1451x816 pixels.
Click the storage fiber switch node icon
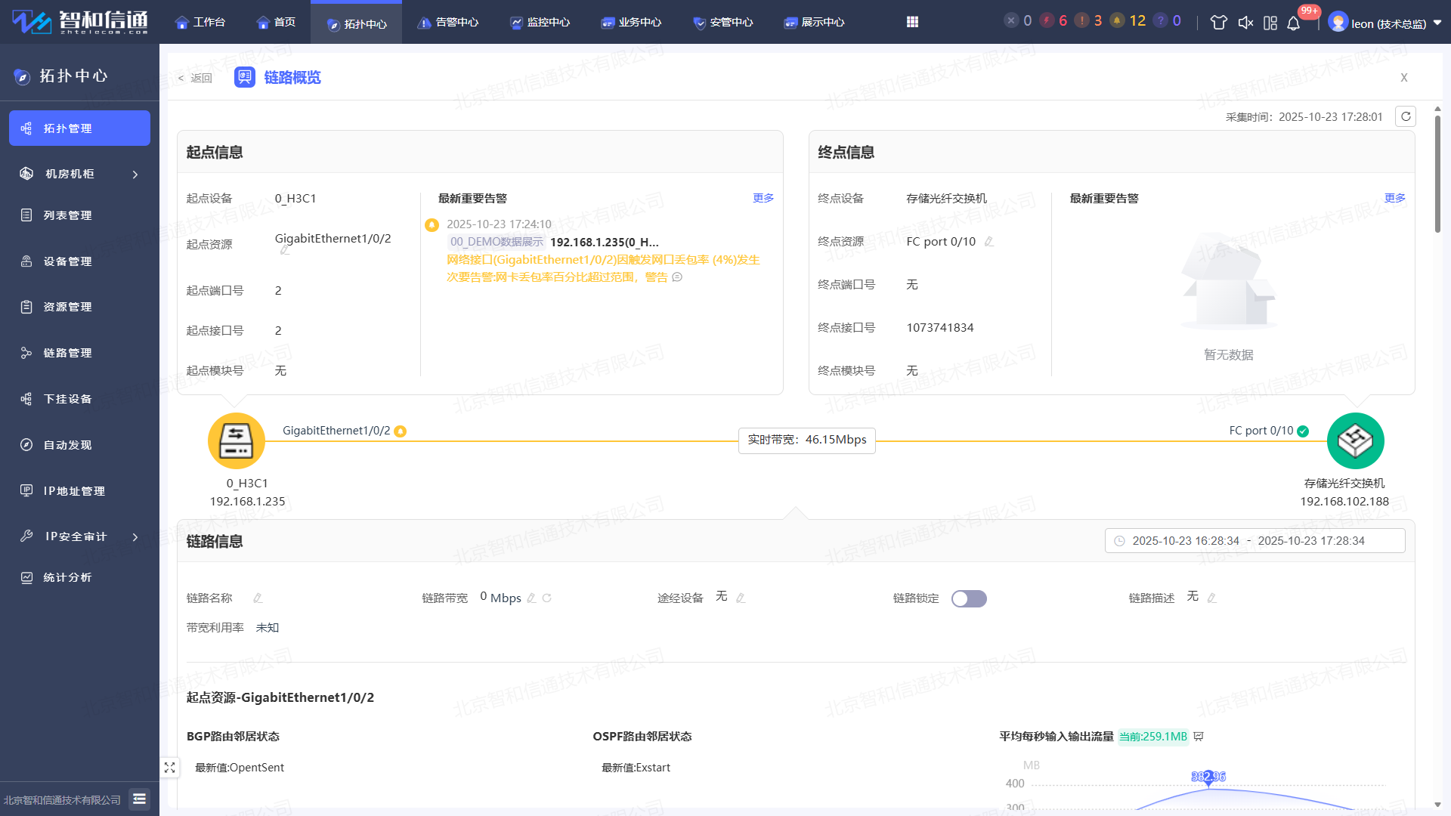tap(1355, 440)
